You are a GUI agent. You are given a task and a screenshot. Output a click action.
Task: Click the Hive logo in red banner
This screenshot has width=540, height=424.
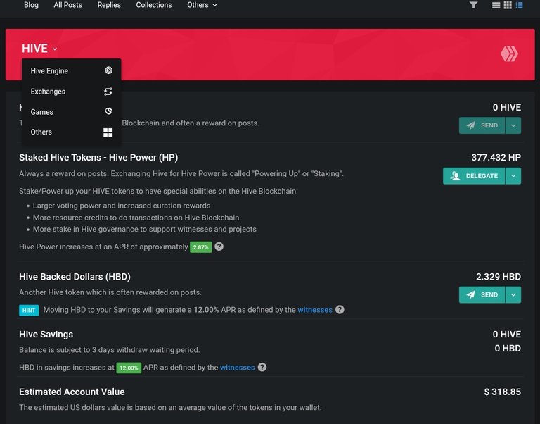(509, 54)
